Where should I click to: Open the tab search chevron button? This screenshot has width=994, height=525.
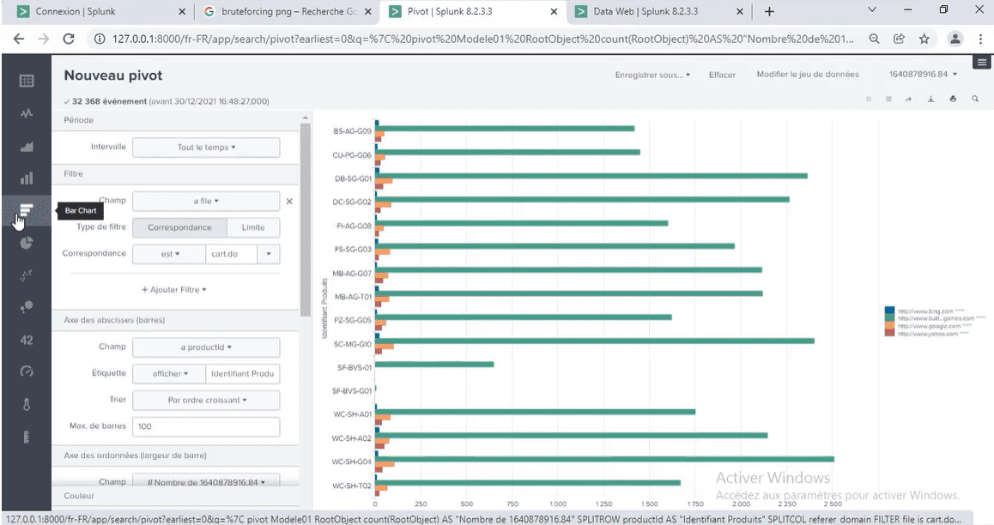872,10
